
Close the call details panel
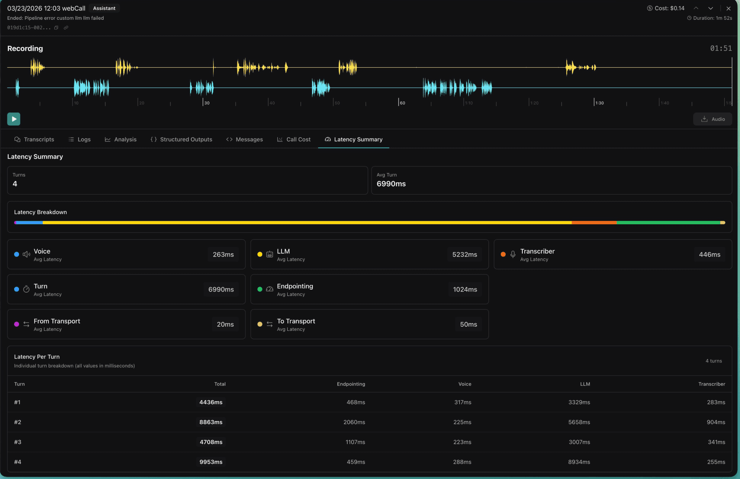point(728,8)
